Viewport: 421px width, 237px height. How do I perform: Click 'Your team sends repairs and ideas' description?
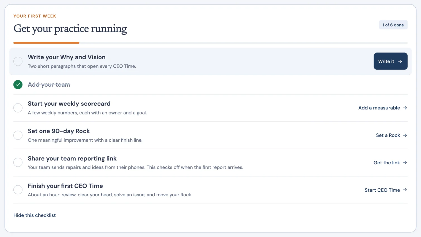pos(136,167)
